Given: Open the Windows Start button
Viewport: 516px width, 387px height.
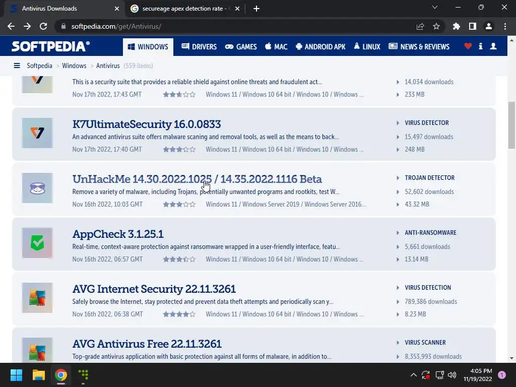Looking at the screenshot, I should coord(16,375).
